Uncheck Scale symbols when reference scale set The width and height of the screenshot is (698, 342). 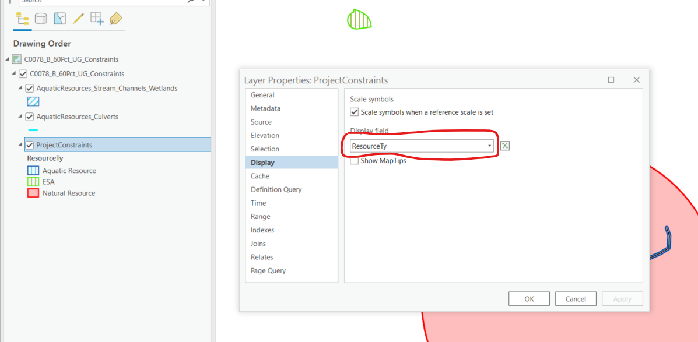pyautogui.click(x=355, y=112)
